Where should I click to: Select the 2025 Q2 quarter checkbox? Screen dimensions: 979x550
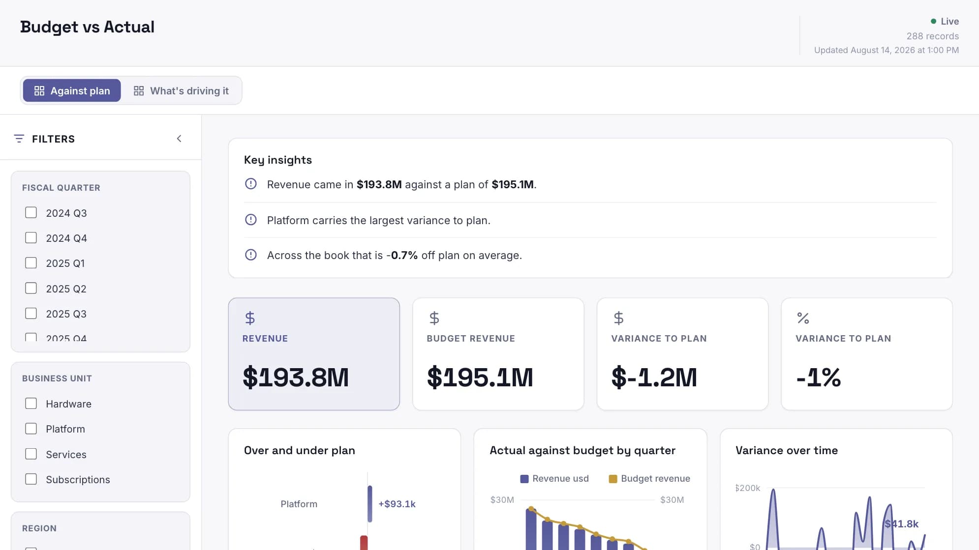coord(31,288)
